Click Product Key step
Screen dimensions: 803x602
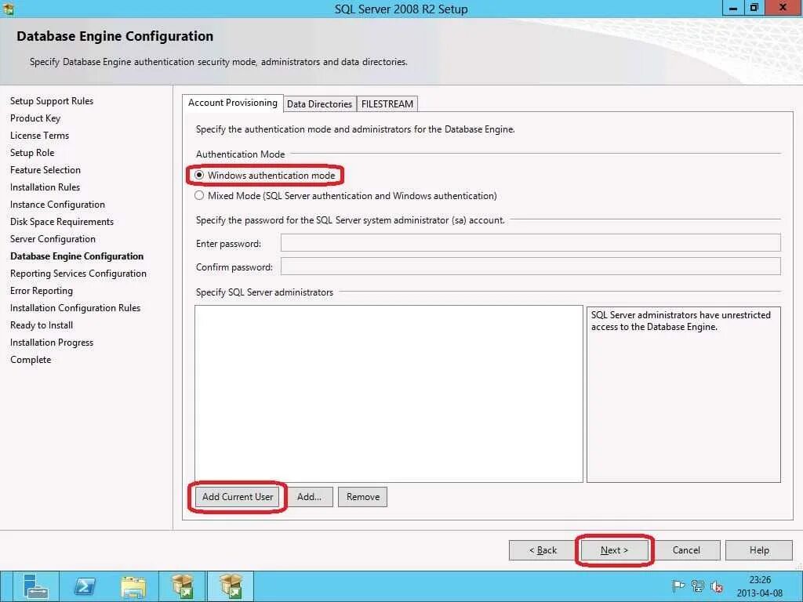click(x=35, y=118)
